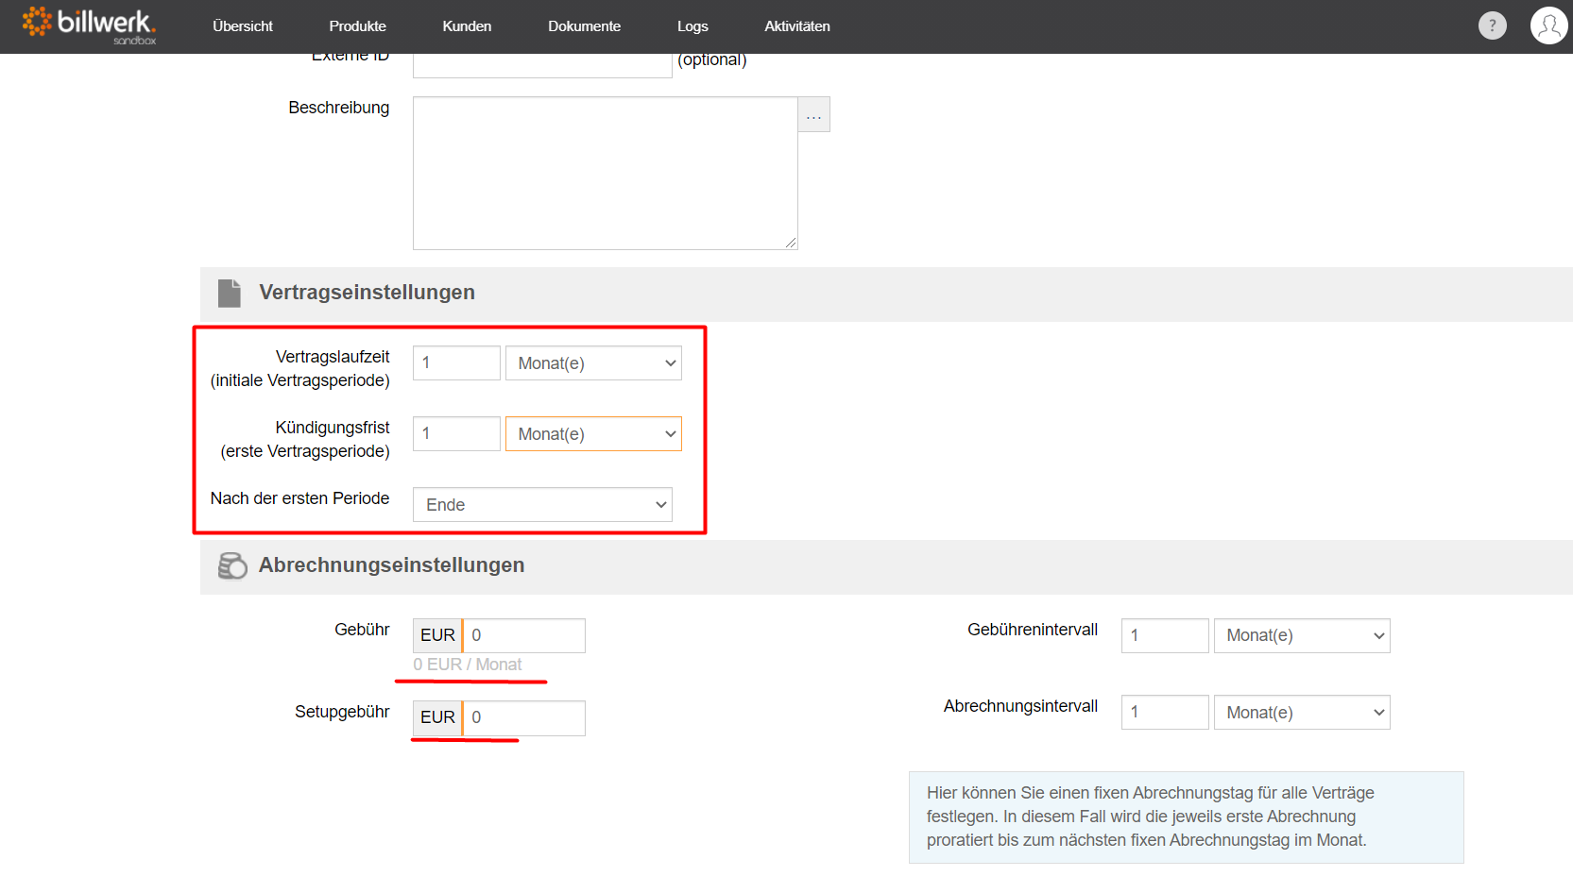This screenshot has width=1573, height=876.
Task: Click the EUR label beside Gebühr
Action: click(437, 635)
